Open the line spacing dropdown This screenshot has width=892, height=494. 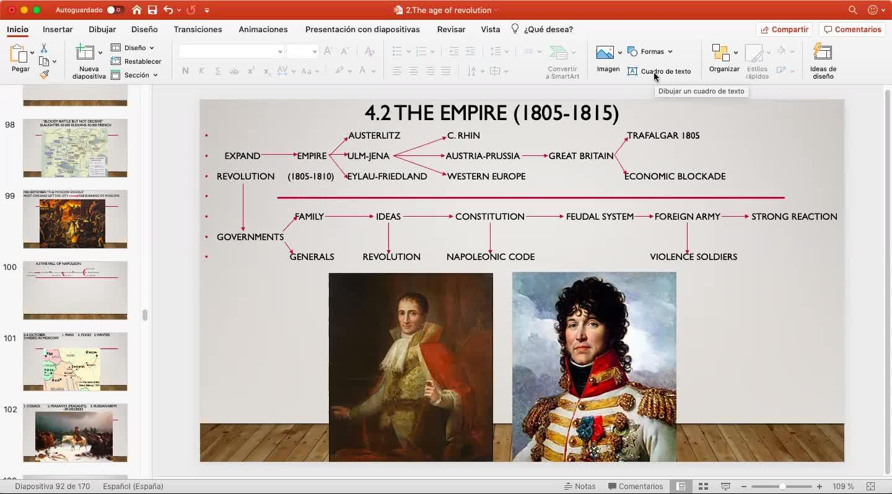click(499, 51)
